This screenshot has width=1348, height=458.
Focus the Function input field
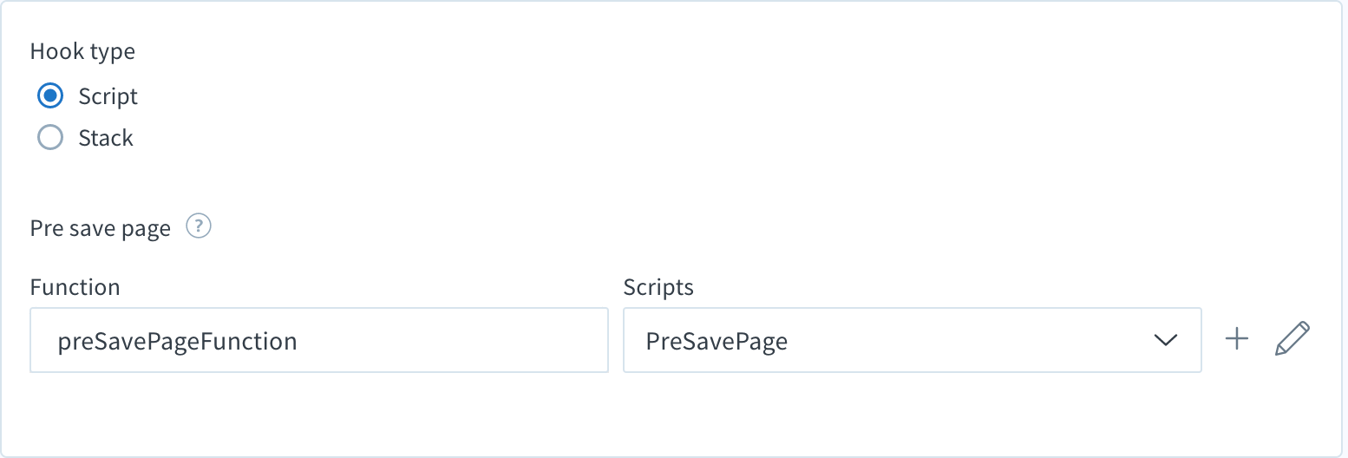tap(319, 340)
